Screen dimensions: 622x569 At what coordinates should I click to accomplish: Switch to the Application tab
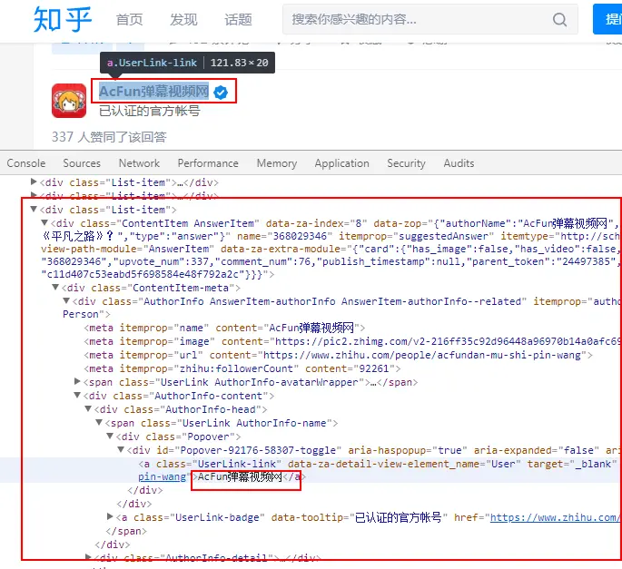342,163
